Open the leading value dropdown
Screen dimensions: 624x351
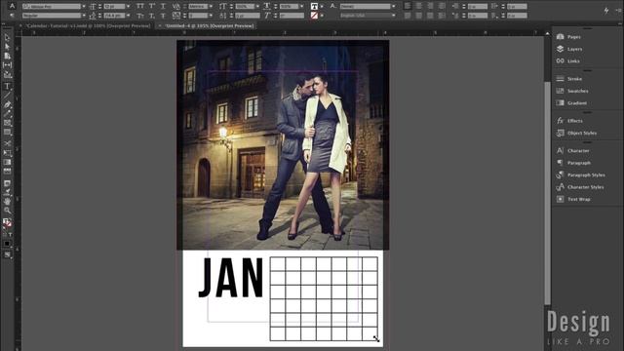click(x=128, y=16)
